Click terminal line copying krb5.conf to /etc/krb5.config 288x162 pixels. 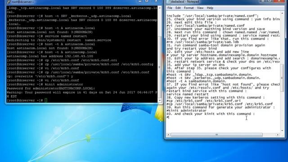(99, 64)
